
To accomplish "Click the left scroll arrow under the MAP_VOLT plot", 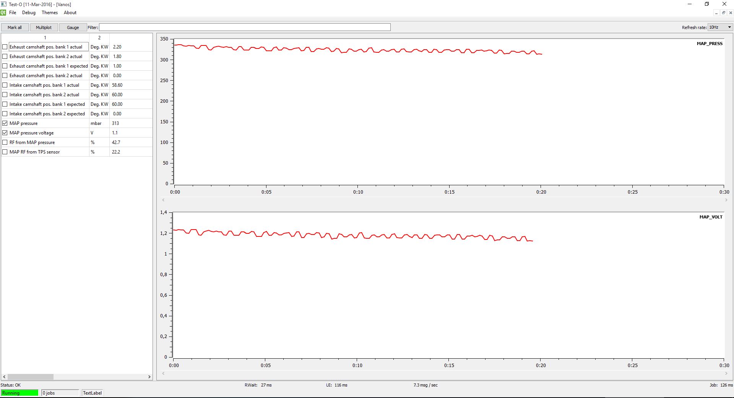I will (163, 373).
